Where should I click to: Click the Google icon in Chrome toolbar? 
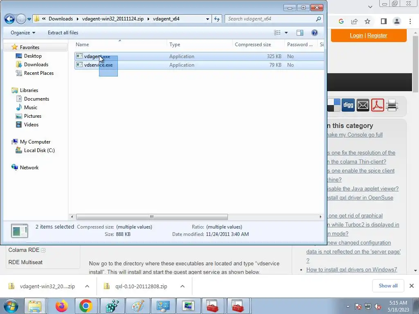341,21
